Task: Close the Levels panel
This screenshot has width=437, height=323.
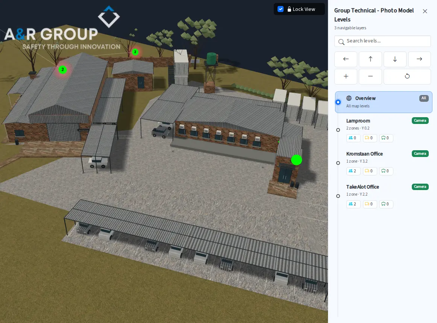Action: (425, 11)
